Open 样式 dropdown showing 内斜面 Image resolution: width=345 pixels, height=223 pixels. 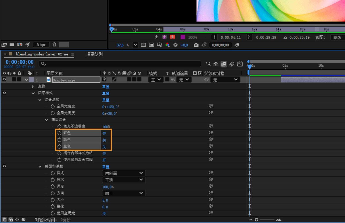pos(124,173)
